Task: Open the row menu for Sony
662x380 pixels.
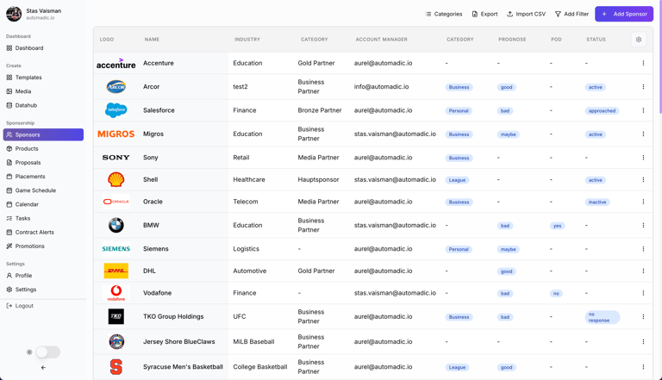Action: coord(643,158)
